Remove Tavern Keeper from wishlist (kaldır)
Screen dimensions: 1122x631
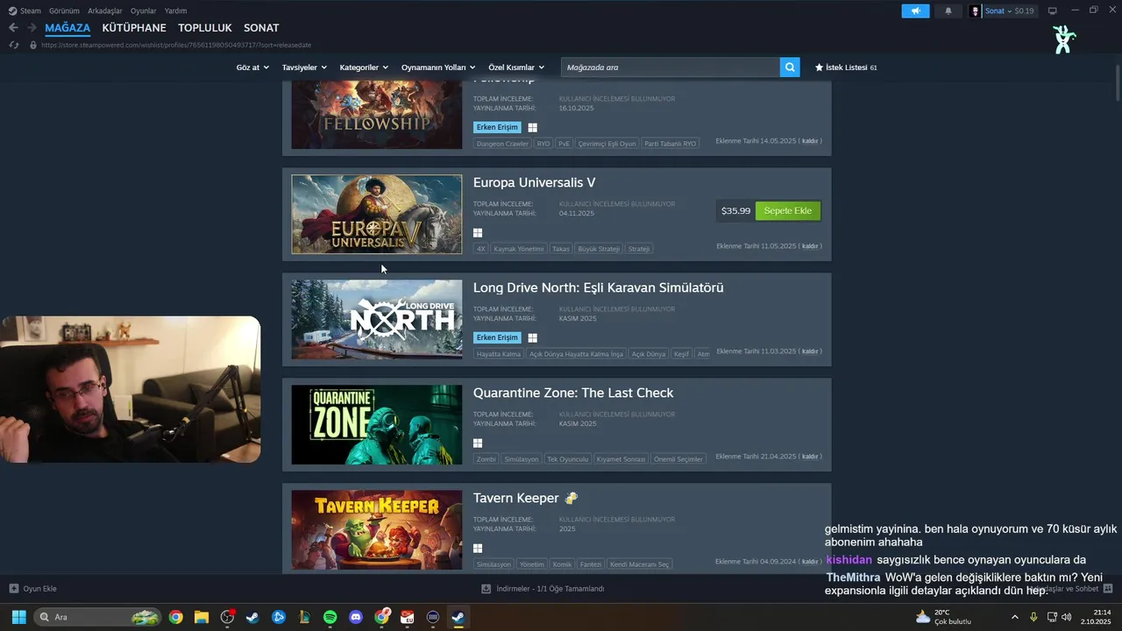pyautogui.click(x=811, y=562)
